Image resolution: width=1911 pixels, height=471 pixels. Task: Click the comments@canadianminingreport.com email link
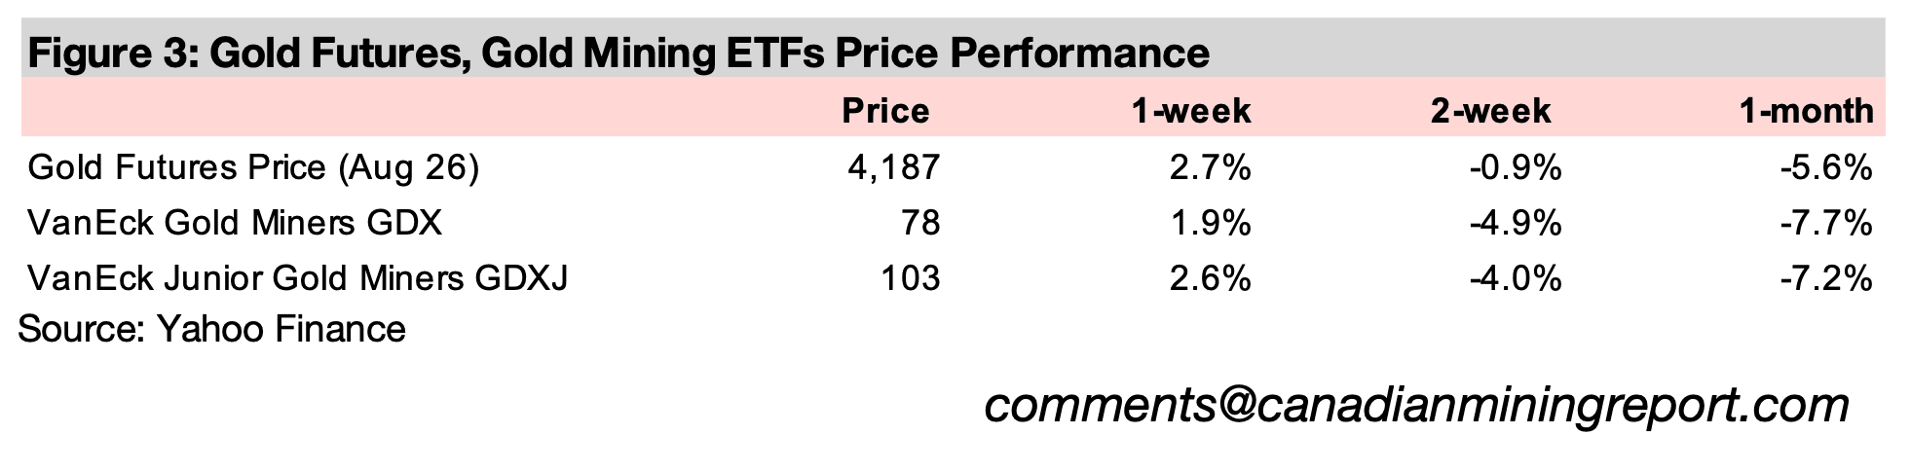tap(1416, 405)
